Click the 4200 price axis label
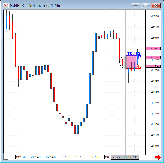The image size is (164, 163). 155,38
